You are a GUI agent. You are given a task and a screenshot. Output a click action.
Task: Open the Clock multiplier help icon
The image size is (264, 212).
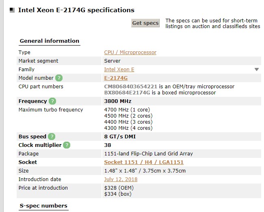coord(67,145)
